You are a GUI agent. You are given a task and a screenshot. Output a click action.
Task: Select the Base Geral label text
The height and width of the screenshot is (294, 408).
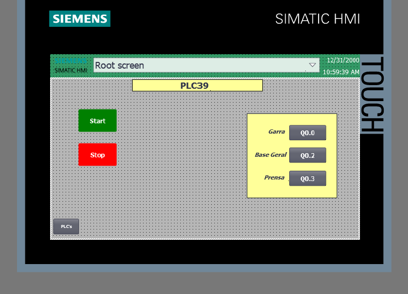pos(271,155)
